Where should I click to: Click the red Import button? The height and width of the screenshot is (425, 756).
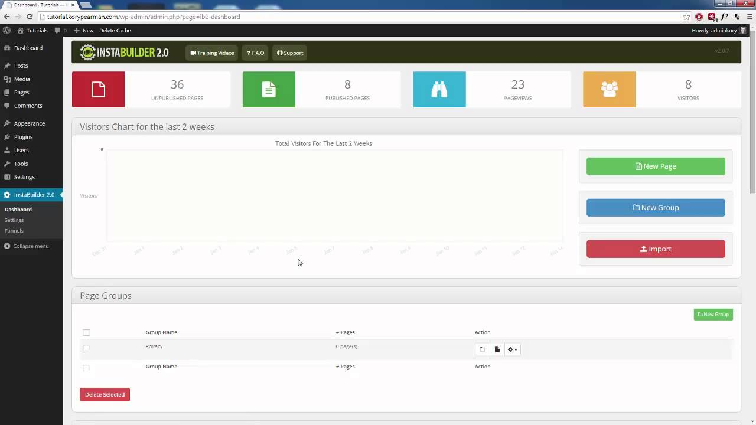pyautogui.click(x=656, y=249)
